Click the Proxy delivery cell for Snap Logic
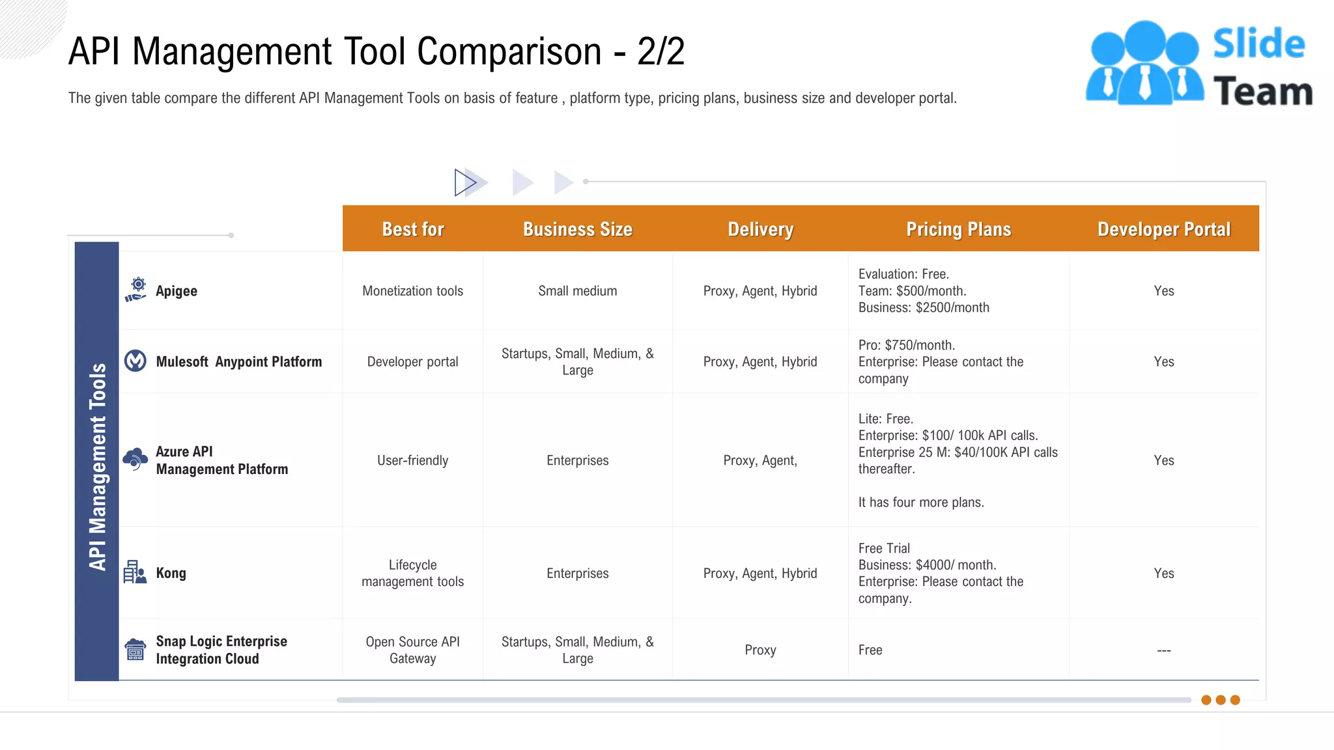Viewport: 1334px width, 750px height. (760, 650)
